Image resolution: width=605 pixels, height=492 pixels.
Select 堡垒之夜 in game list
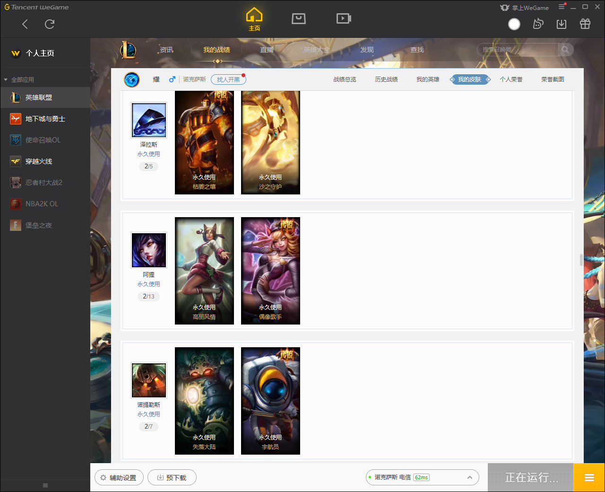[x=45, y=225]
